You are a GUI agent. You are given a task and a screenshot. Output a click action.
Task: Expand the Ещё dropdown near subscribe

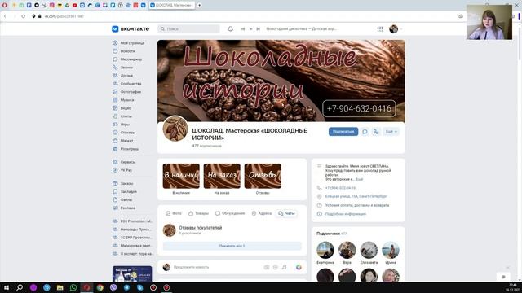391,132
